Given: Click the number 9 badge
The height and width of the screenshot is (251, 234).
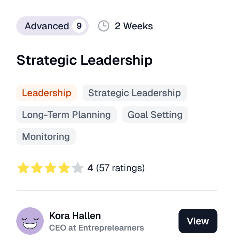Looking at the screenshot, I should [79, 26].
